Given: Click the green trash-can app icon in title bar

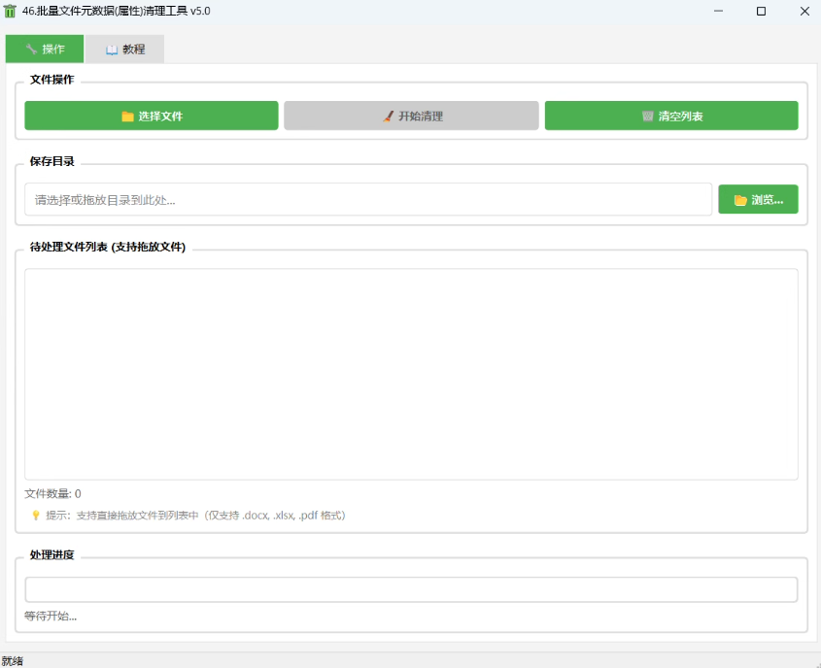Looking at the screenshot, I should point(11,11).
